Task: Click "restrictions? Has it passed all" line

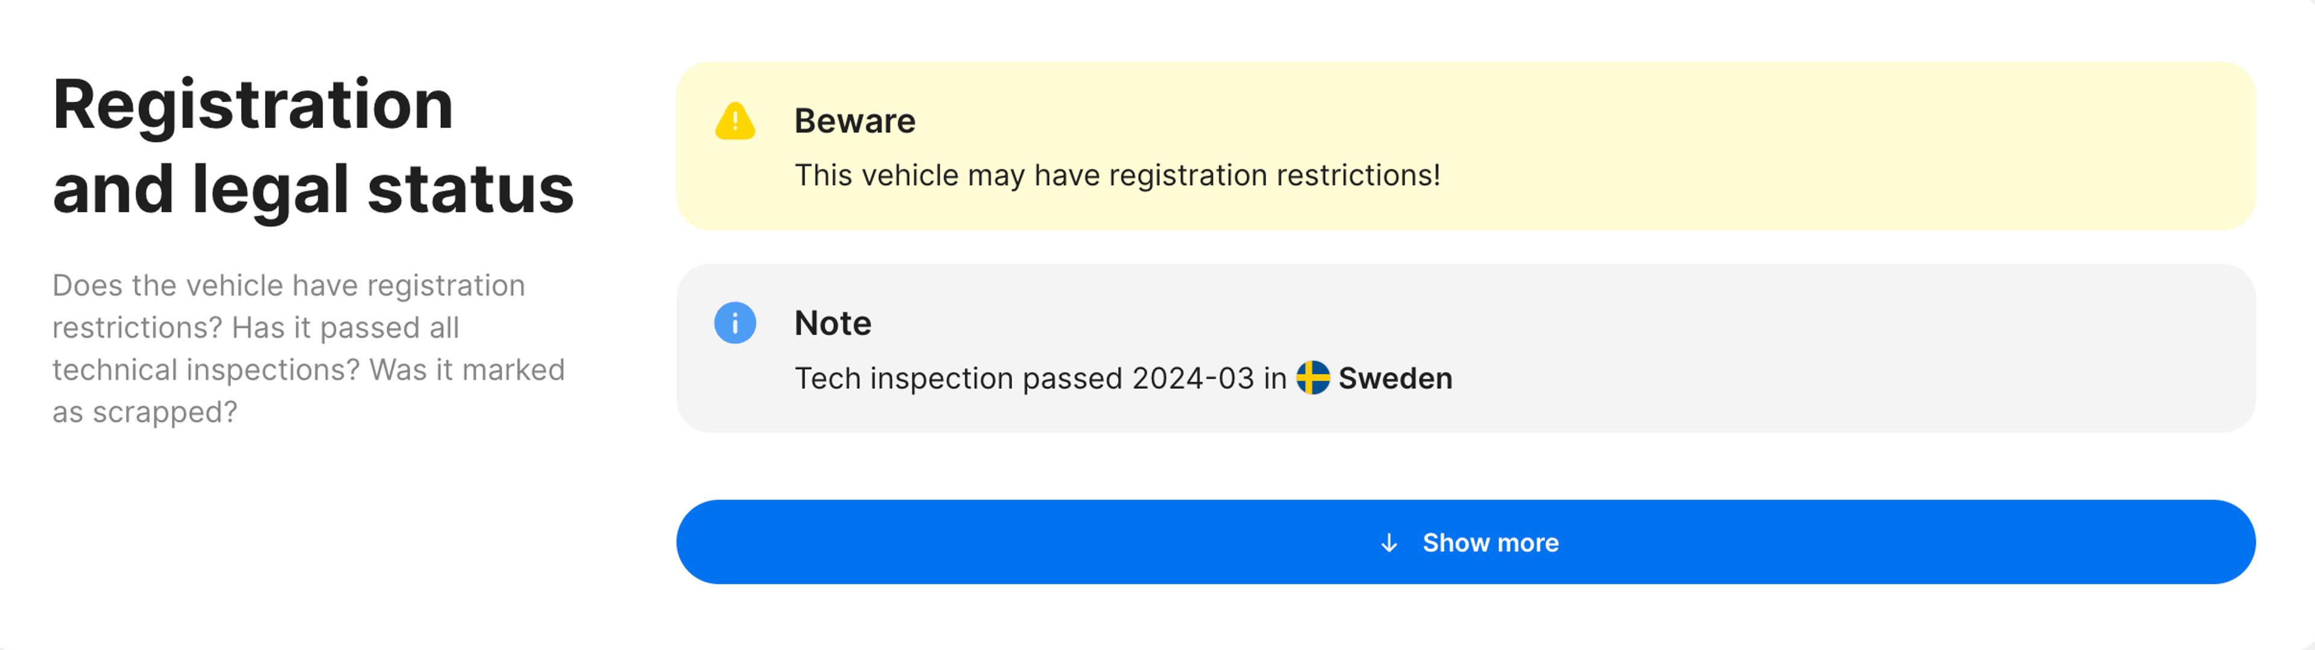Action: [255, 328]
